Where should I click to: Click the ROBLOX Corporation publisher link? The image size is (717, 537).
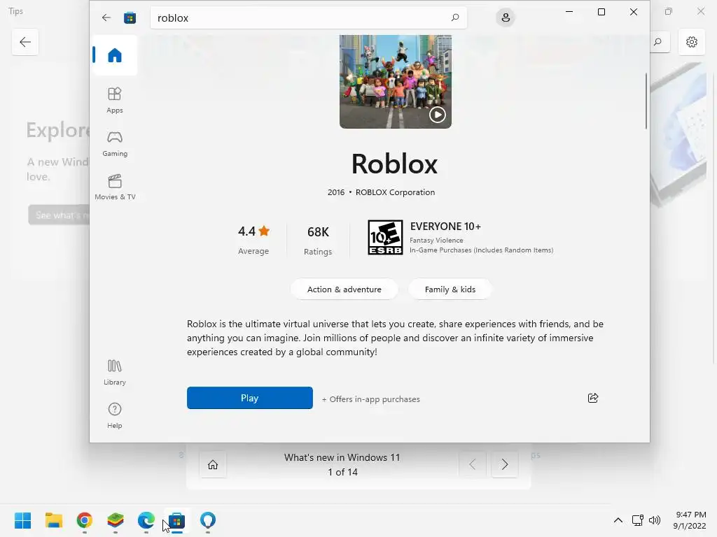395,192
